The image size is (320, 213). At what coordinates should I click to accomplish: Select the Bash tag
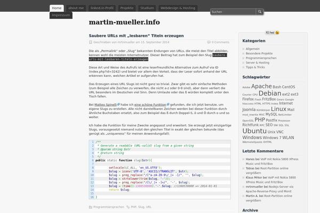277,87
